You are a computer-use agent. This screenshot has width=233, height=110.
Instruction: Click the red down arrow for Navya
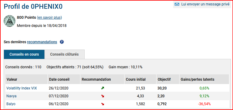[102, 96]
